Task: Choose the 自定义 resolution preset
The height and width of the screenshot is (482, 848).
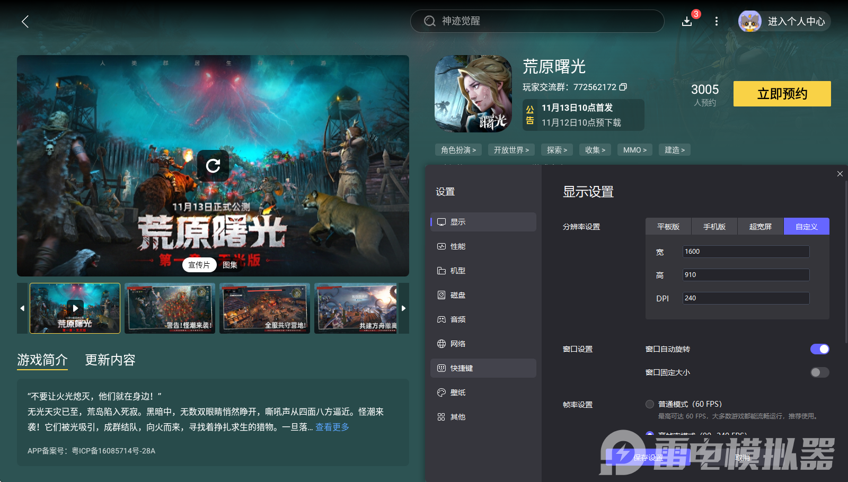Action: point(807,227)
